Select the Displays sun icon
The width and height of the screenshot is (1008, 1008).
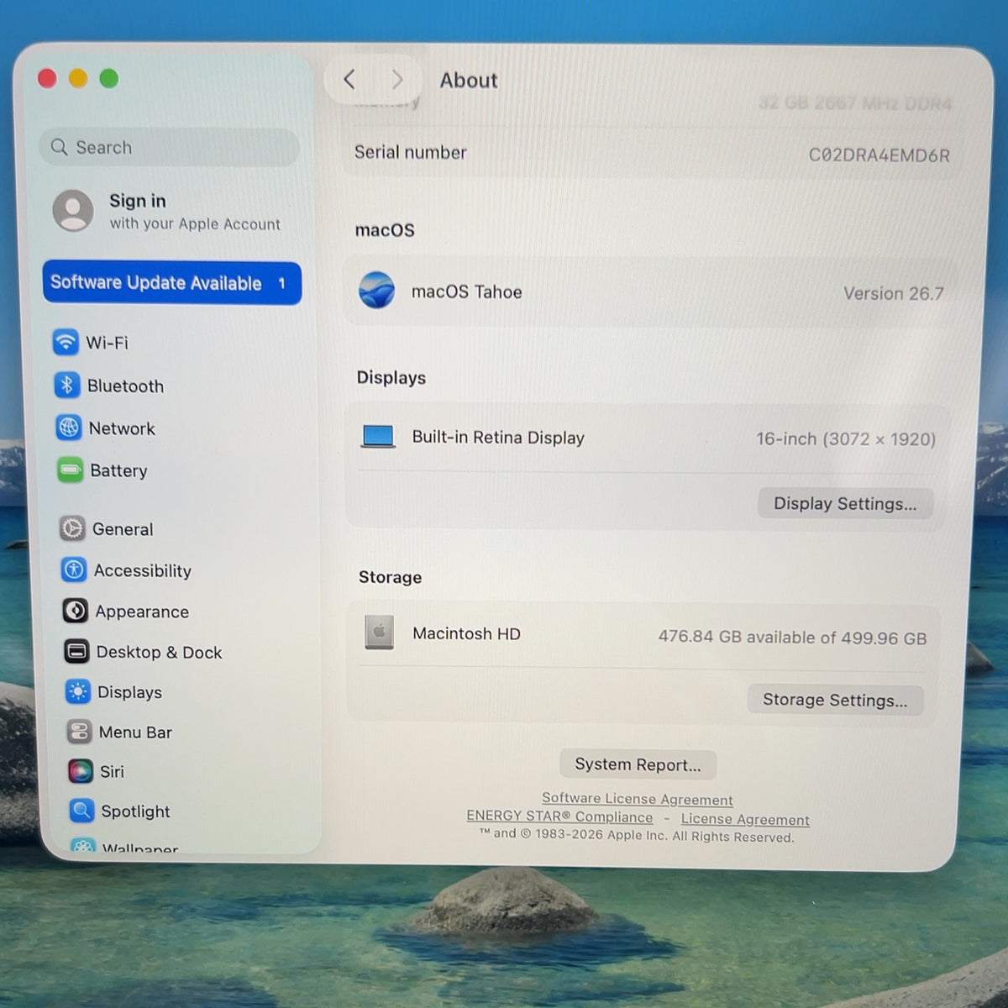click(78, 691)
